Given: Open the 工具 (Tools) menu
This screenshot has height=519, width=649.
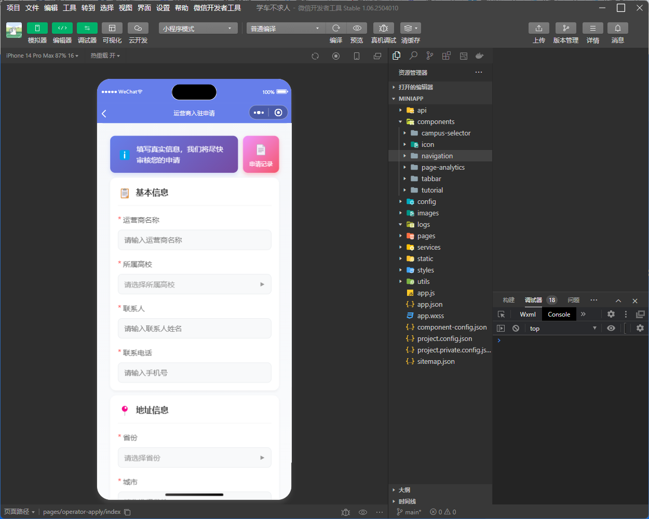Looking at the screenshot, I should click(x=69, y=8).
